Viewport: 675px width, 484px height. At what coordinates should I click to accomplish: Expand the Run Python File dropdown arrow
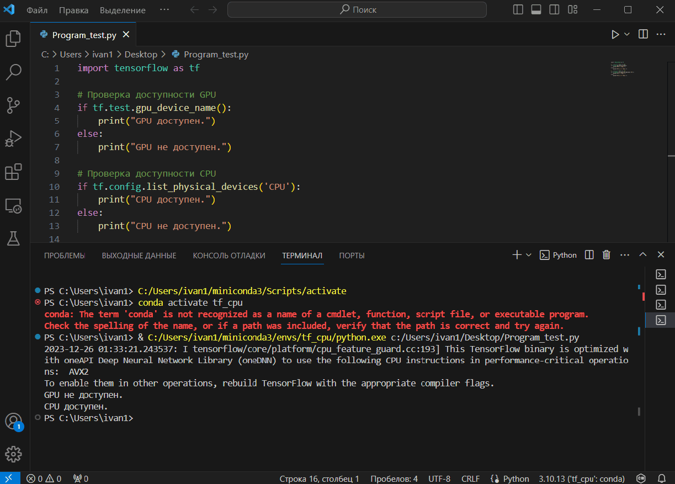[627, 34]
